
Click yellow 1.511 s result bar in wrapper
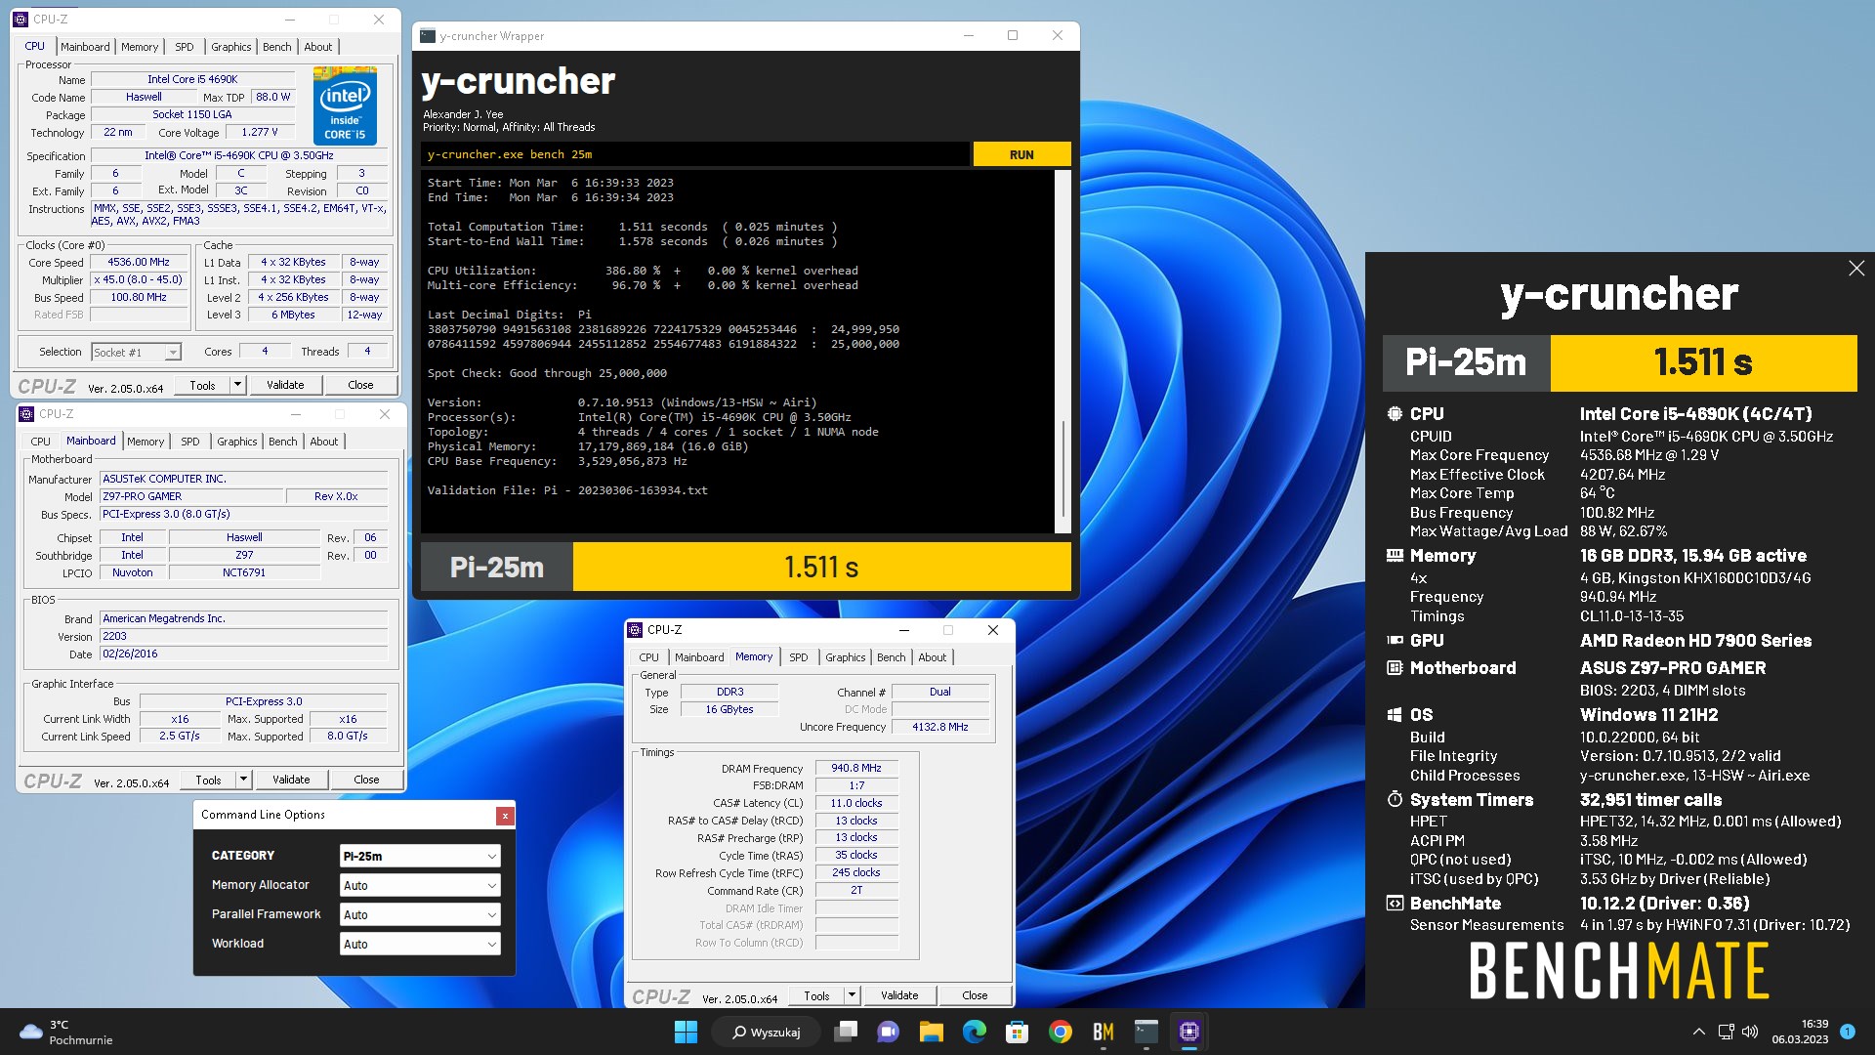(821, 567)
